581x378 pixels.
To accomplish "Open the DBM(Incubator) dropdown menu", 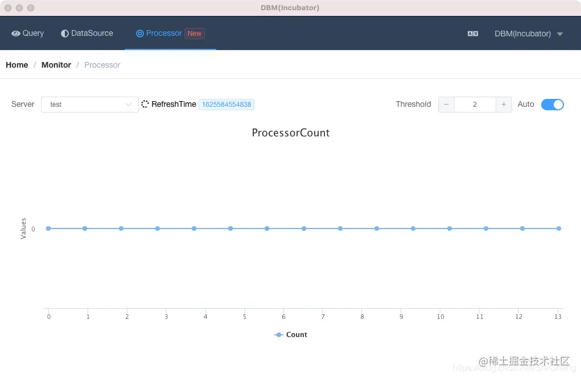I will pyautogui.click(x=529, y=34).
